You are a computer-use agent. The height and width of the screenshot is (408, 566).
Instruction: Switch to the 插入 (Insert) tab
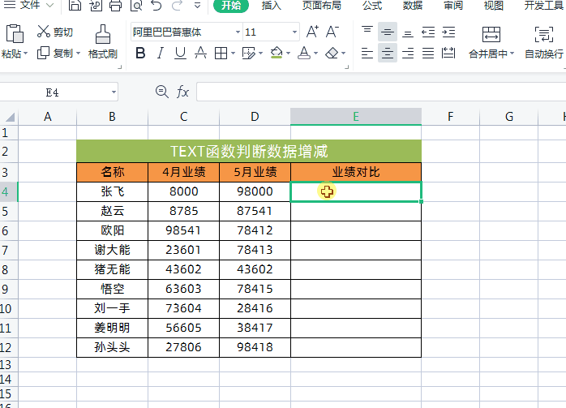pos(272,6)
